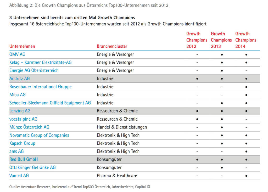Click Münze Österreich AG
268x192 pixels.
pyautogui.click(x=29, y=127)
